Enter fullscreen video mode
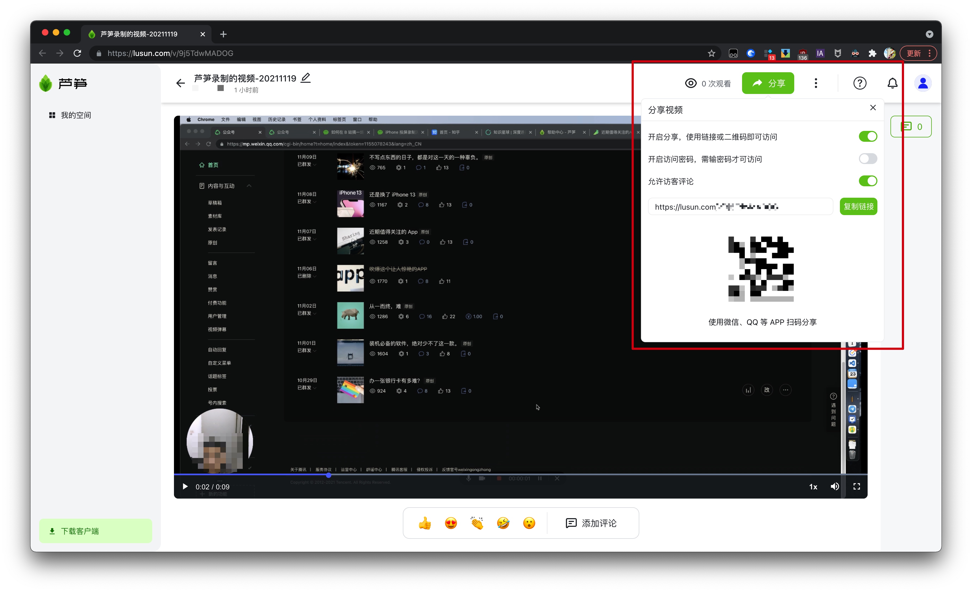This screenshot has width=972, height=592. click(856, 487)
